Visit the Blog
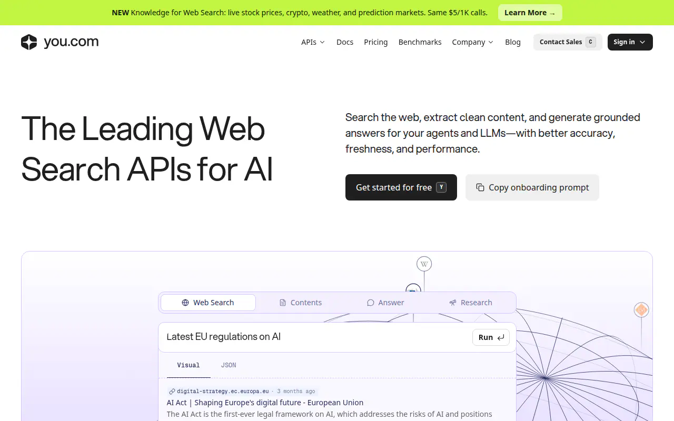The width and height of the screenshot is (674, 421). tap(512, 42)
